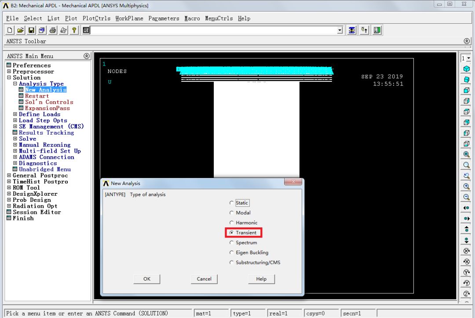Expand the TimeHist Postpro node
This screenshot has height=318, width=475.
click(9, 181)
